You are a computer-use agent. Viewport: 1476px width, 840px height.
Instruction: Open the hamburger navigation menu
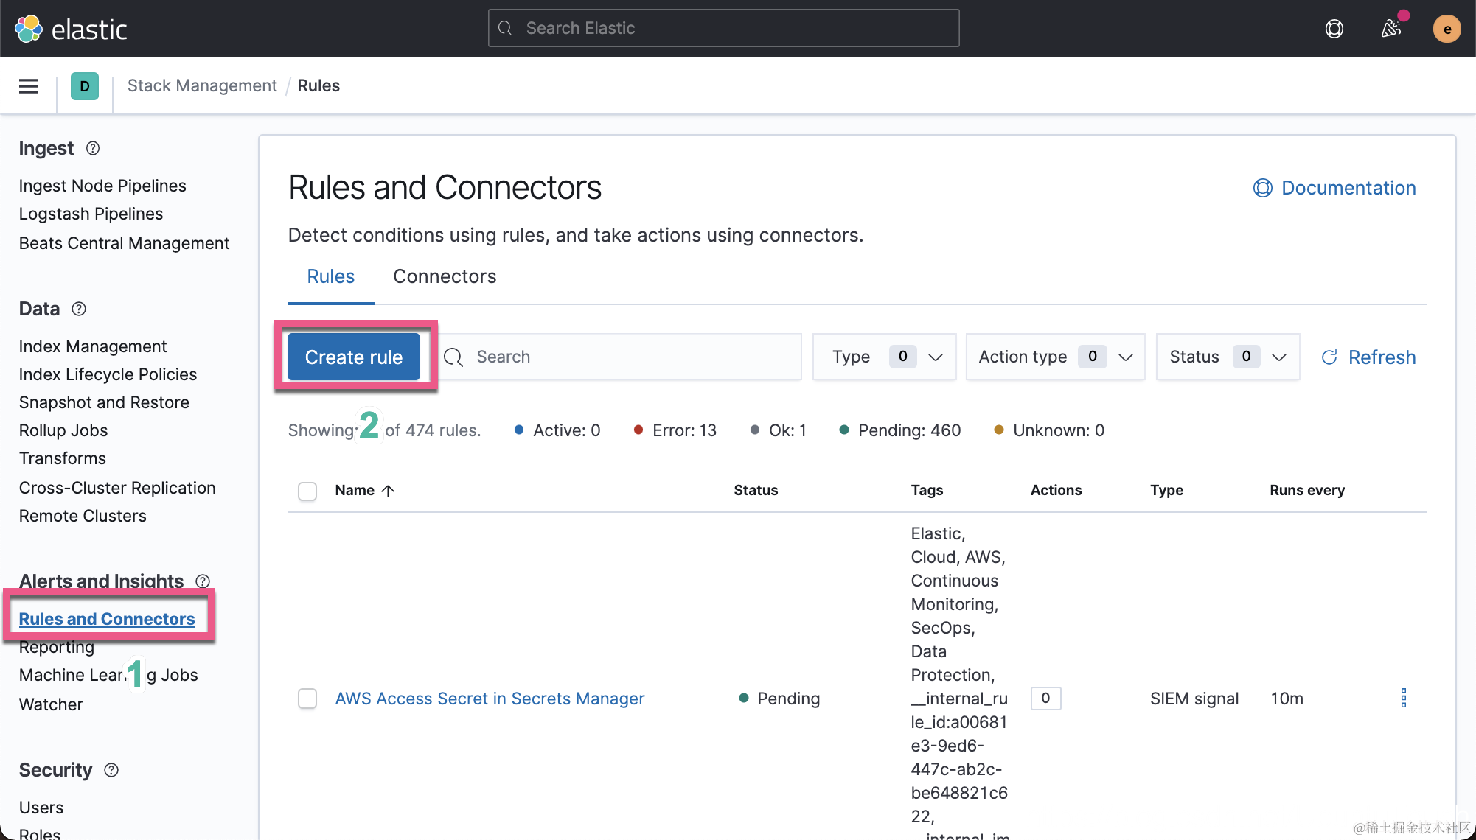[x=29, y=86]
